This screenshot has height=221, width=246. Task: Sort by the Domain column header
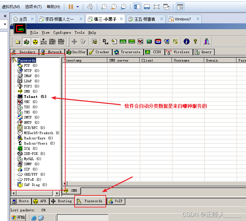220,60
